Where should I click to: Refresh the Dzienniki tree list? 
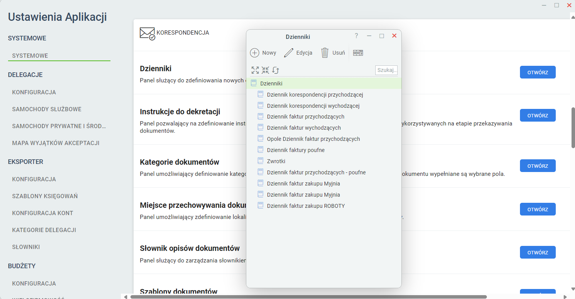click(276, 70)
